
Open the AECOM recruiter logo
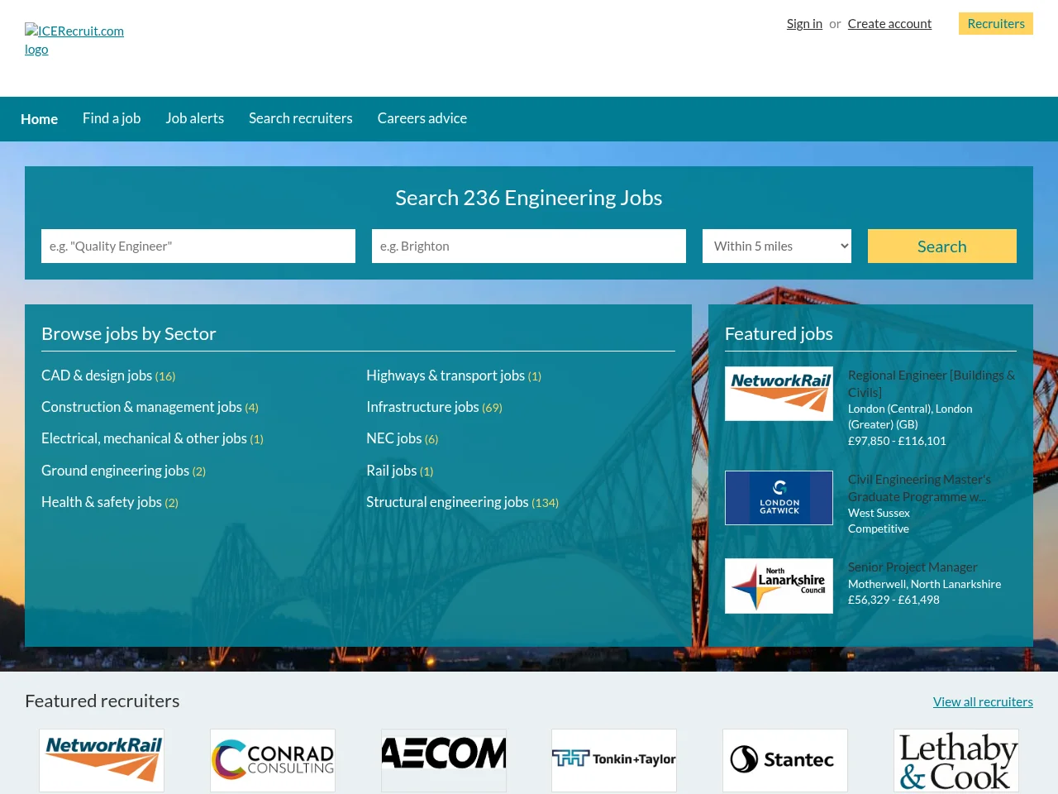tap(444, 760)
